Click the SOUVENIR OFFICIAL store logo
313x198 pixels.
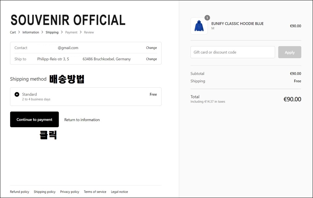68,20
